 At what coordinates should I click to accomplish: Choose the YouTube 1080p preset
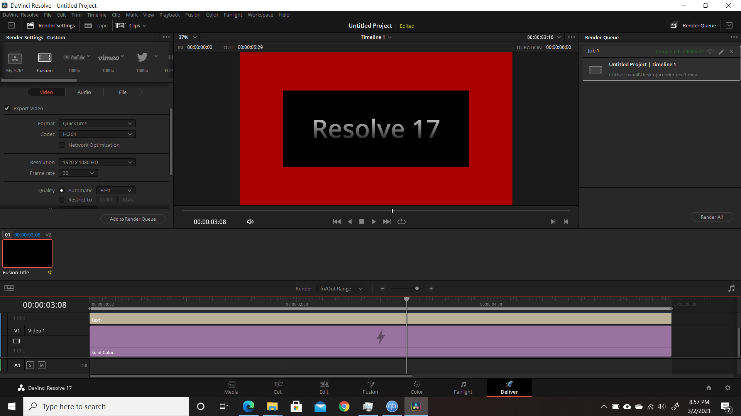74,58
